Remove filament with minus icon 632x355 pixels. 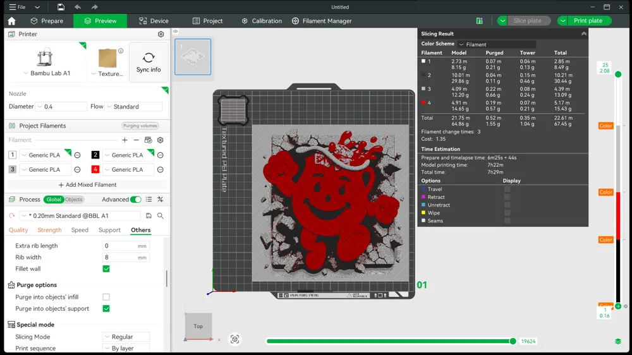click(137, 140)
